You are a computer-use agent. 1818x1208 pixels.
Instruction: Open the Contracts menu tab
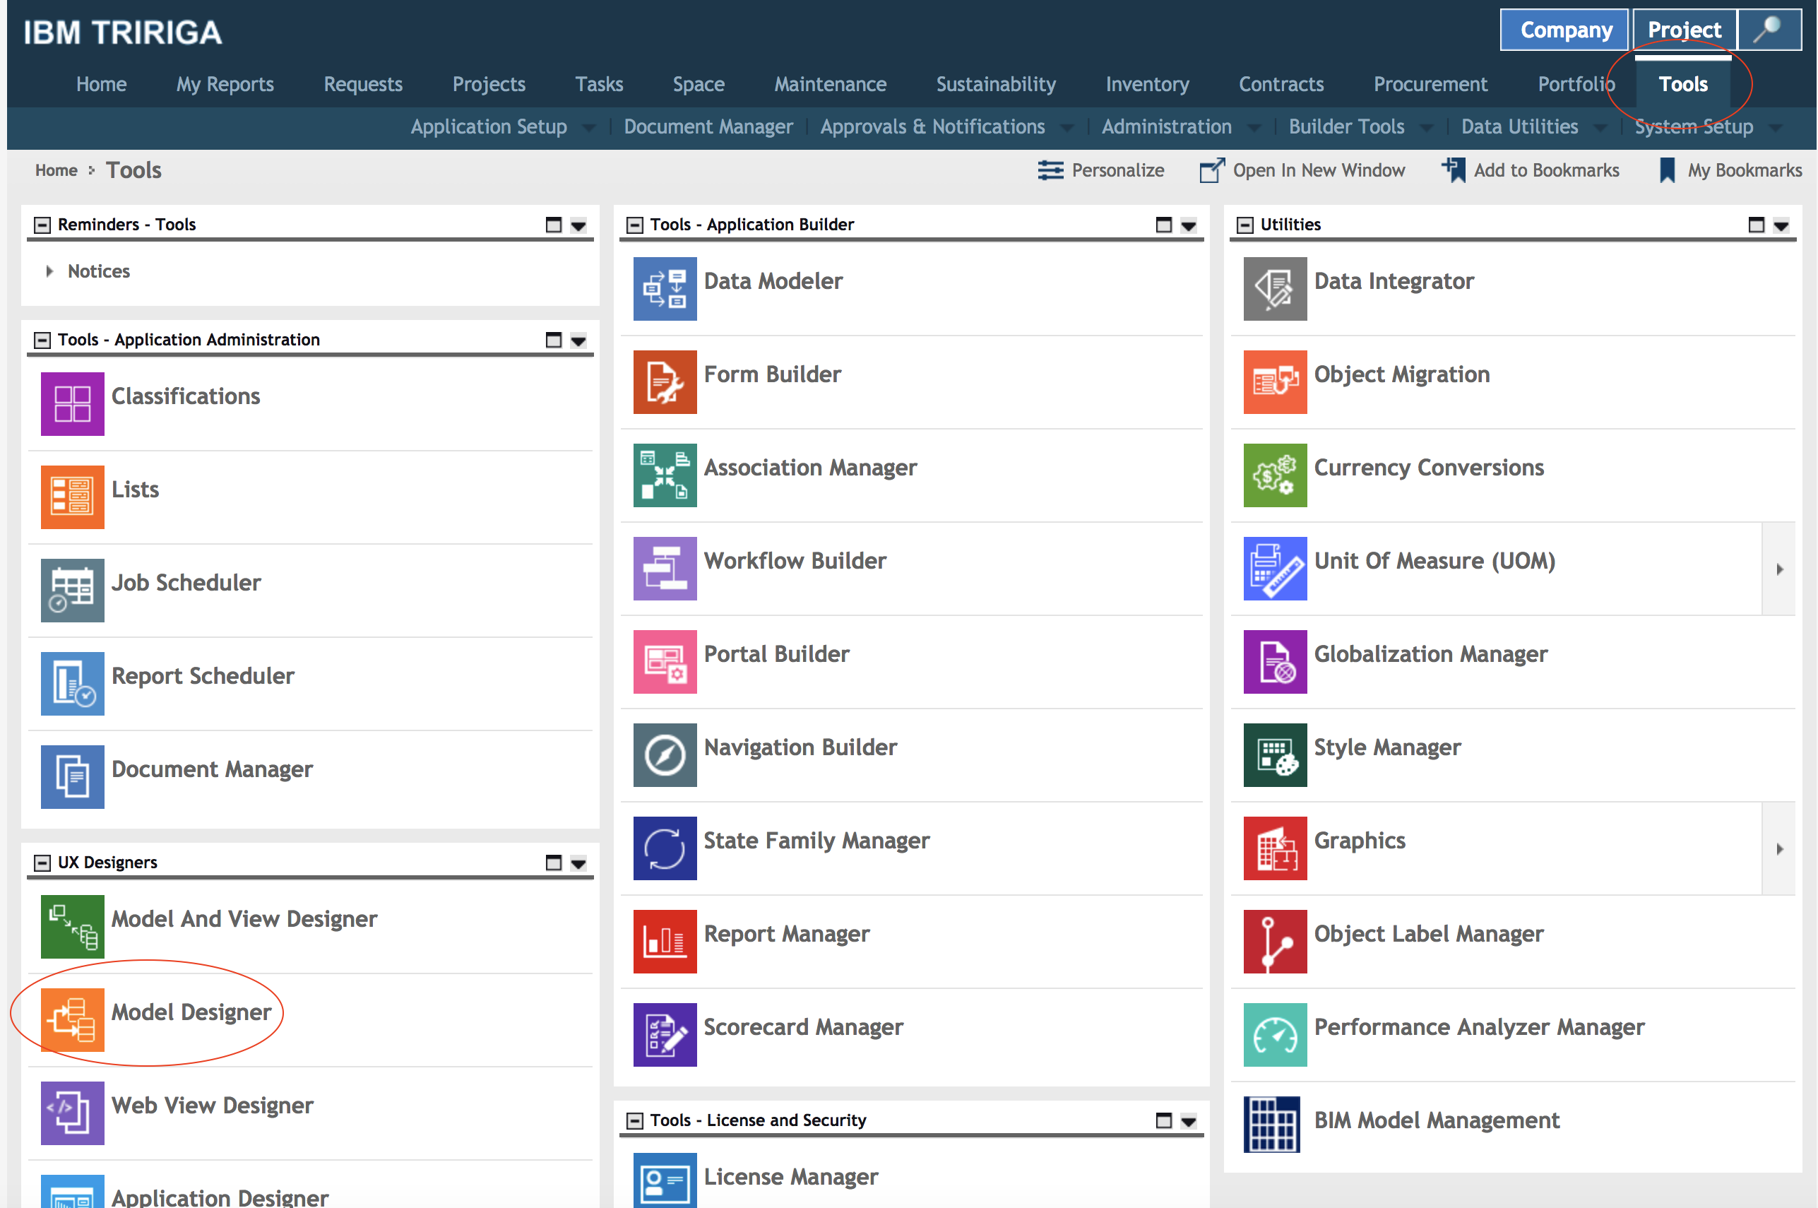[1281, 84]
